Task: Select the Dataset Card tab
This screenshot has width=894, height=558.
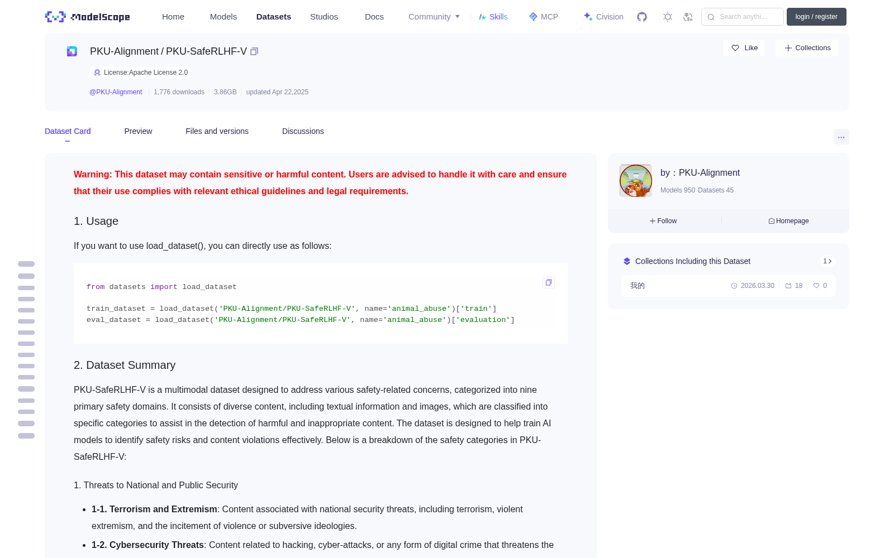Action: point(68,131)
